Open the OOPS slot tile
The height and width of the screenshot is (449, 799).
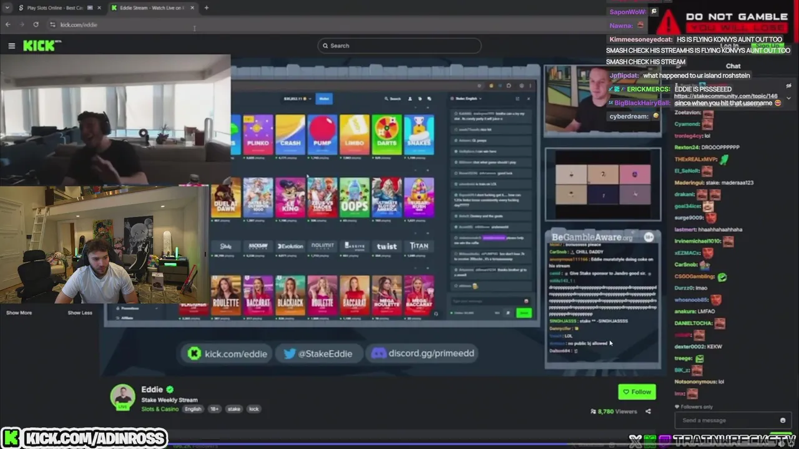pos(355,198)
